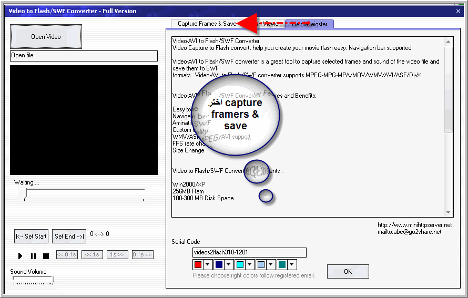Screen dimensions: 468x298
Task: Step back 0.1 seconds
Action: 67,254
